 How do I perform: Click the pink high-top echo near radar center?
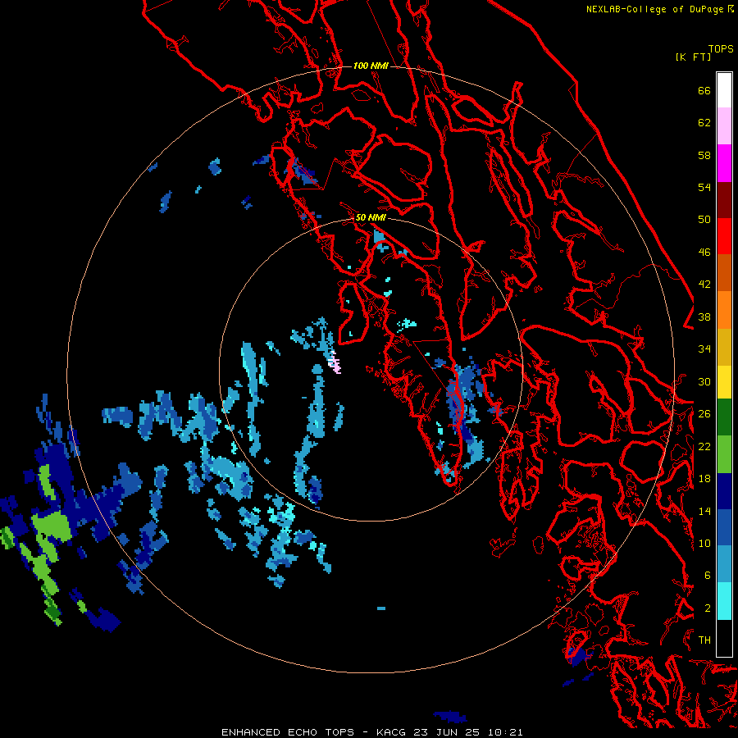pos(335,362)
